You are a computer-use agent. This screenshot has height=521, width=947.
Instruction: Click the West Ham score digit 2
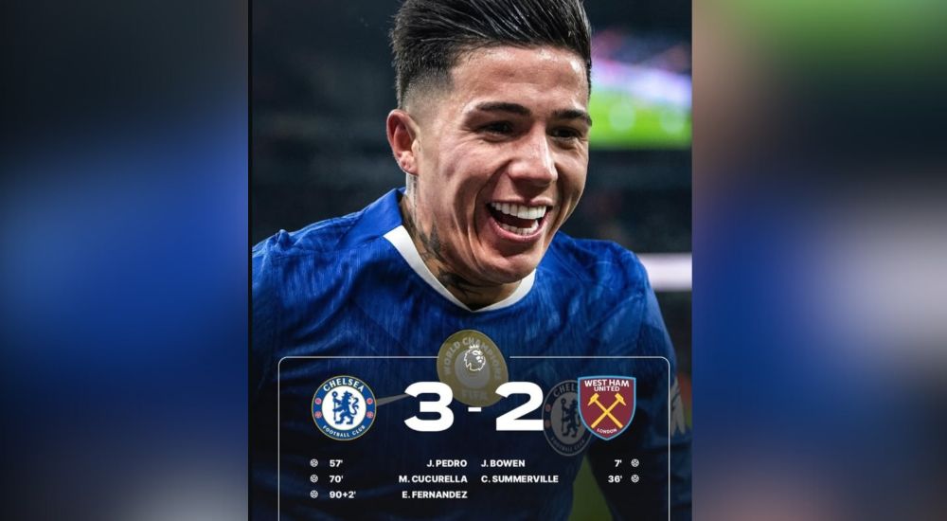point(519,406)
